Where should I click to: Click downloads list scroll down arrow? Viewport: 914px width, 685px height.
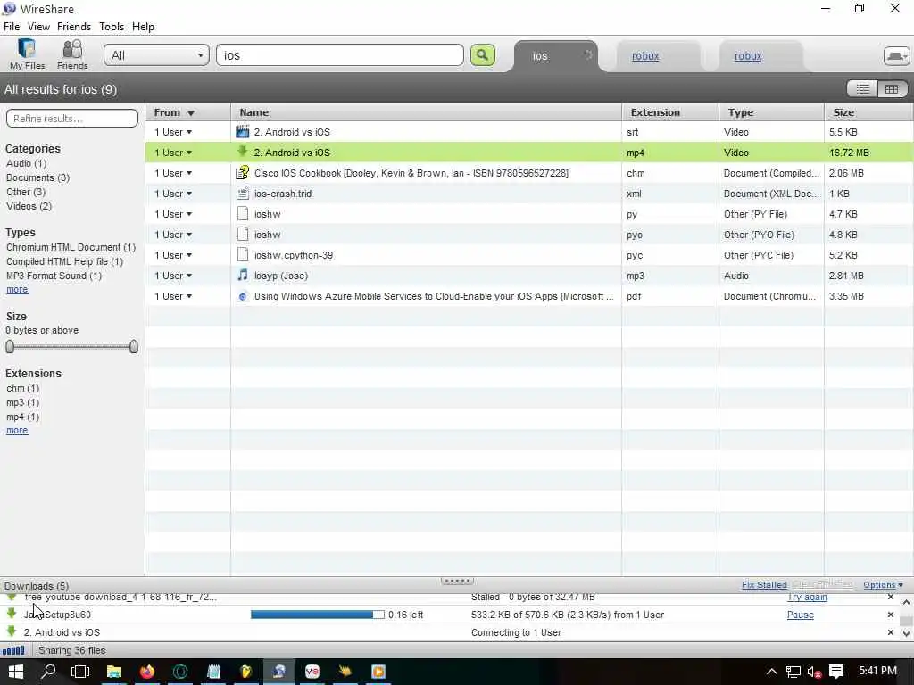(906, 634)
